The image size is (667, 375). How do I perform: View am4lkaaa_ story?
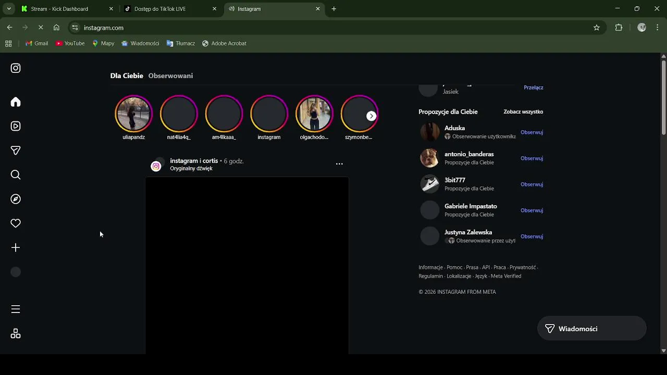click(224, 114)
